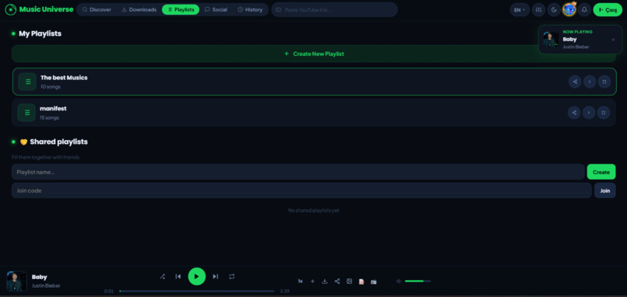Screen dimensions: 627x297
Task: Share the manifest playlist
Action: [x=574, y=113]
